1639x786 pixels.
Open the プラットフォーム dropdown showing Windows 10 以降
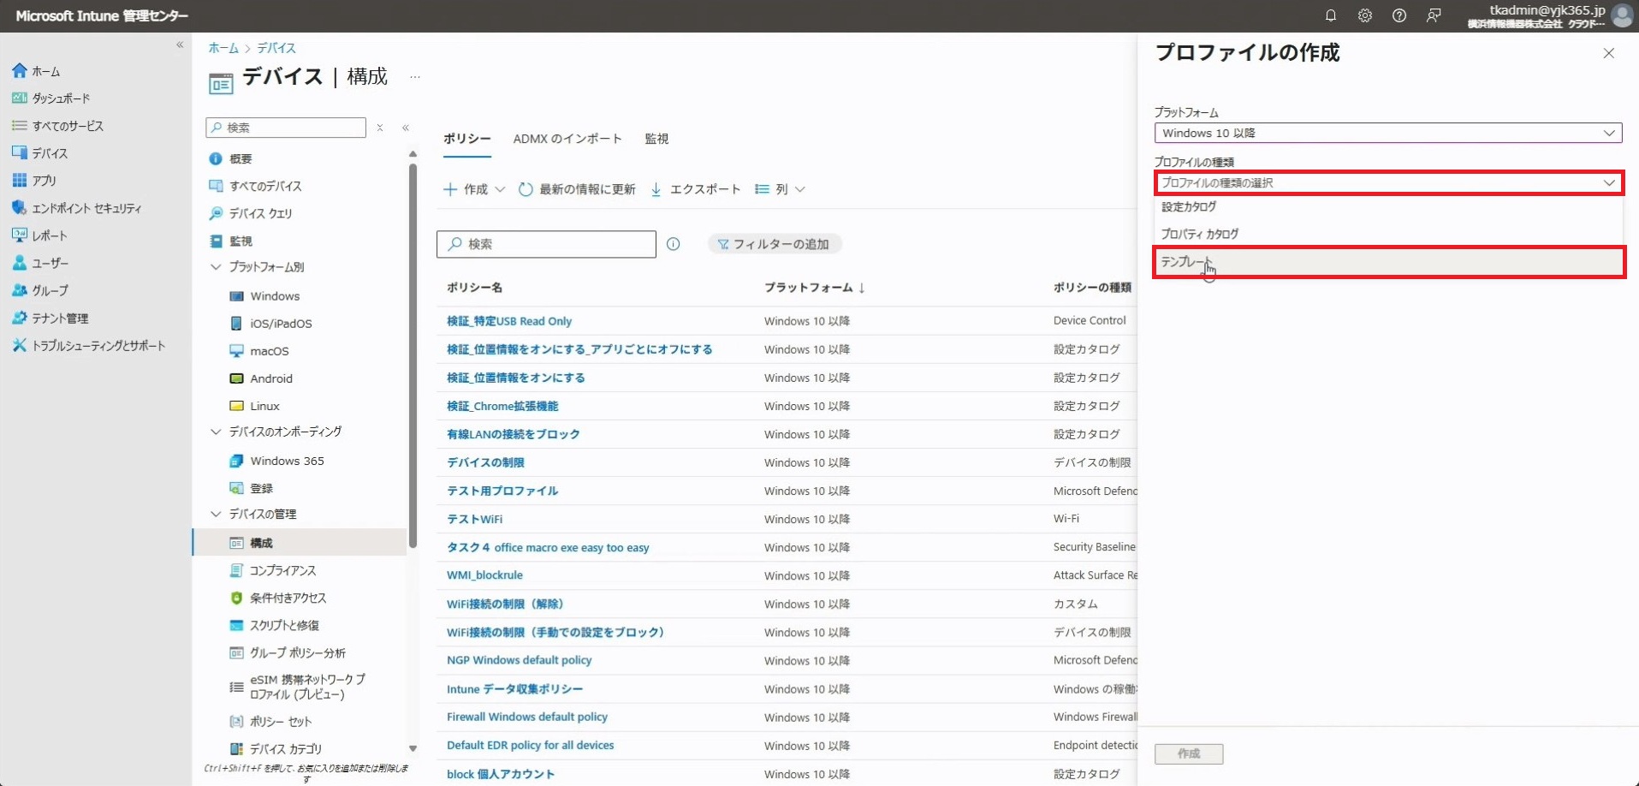click(x=1387, y=133)
